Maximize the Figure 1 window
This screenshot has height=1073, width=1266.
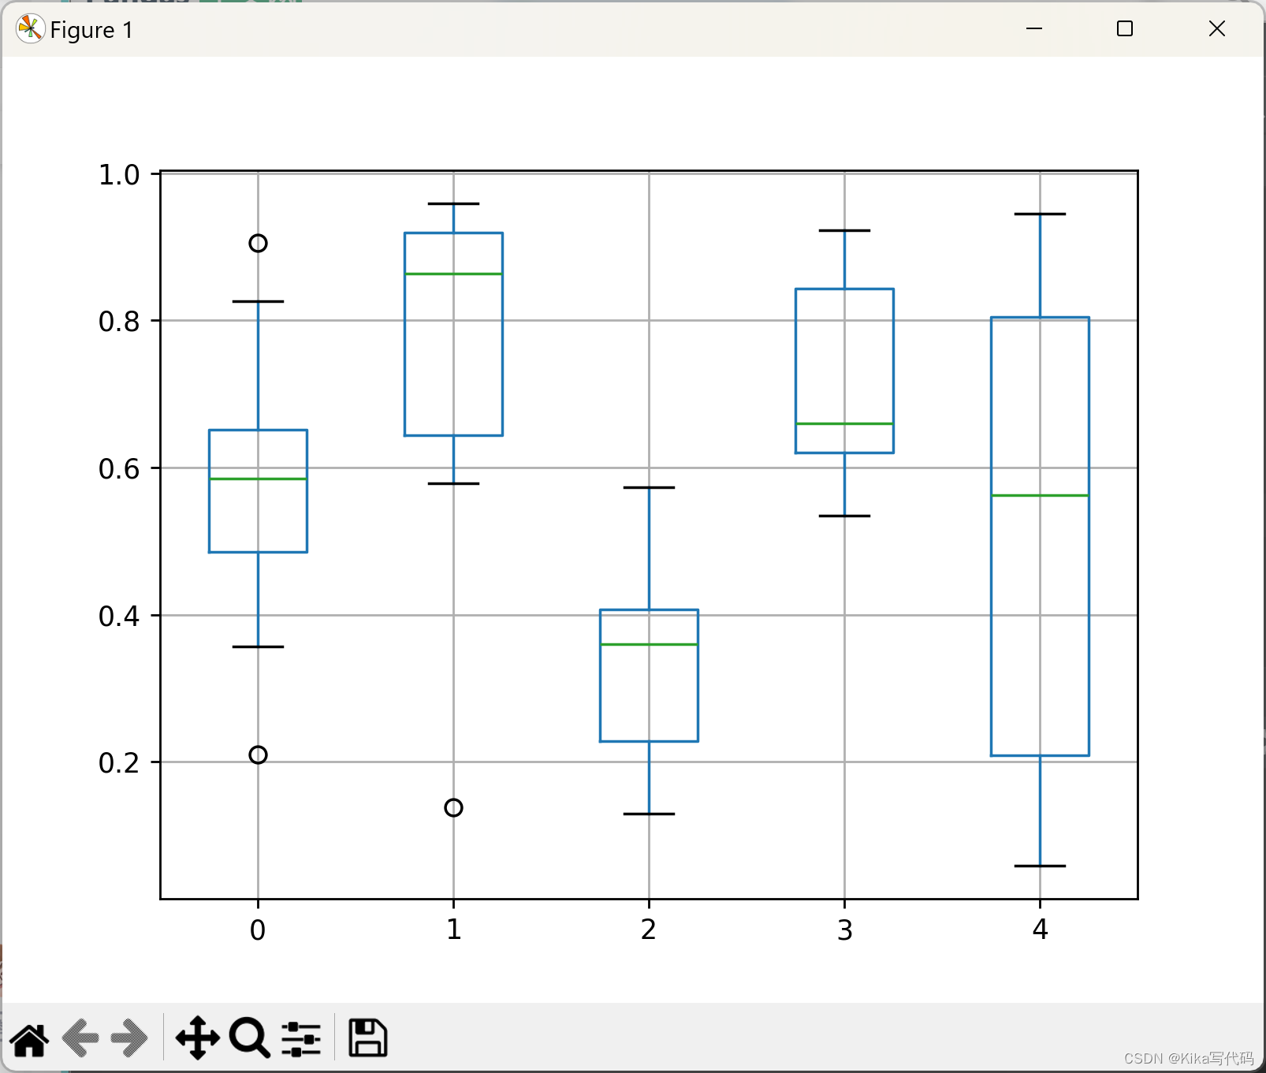coord(1125,29)
